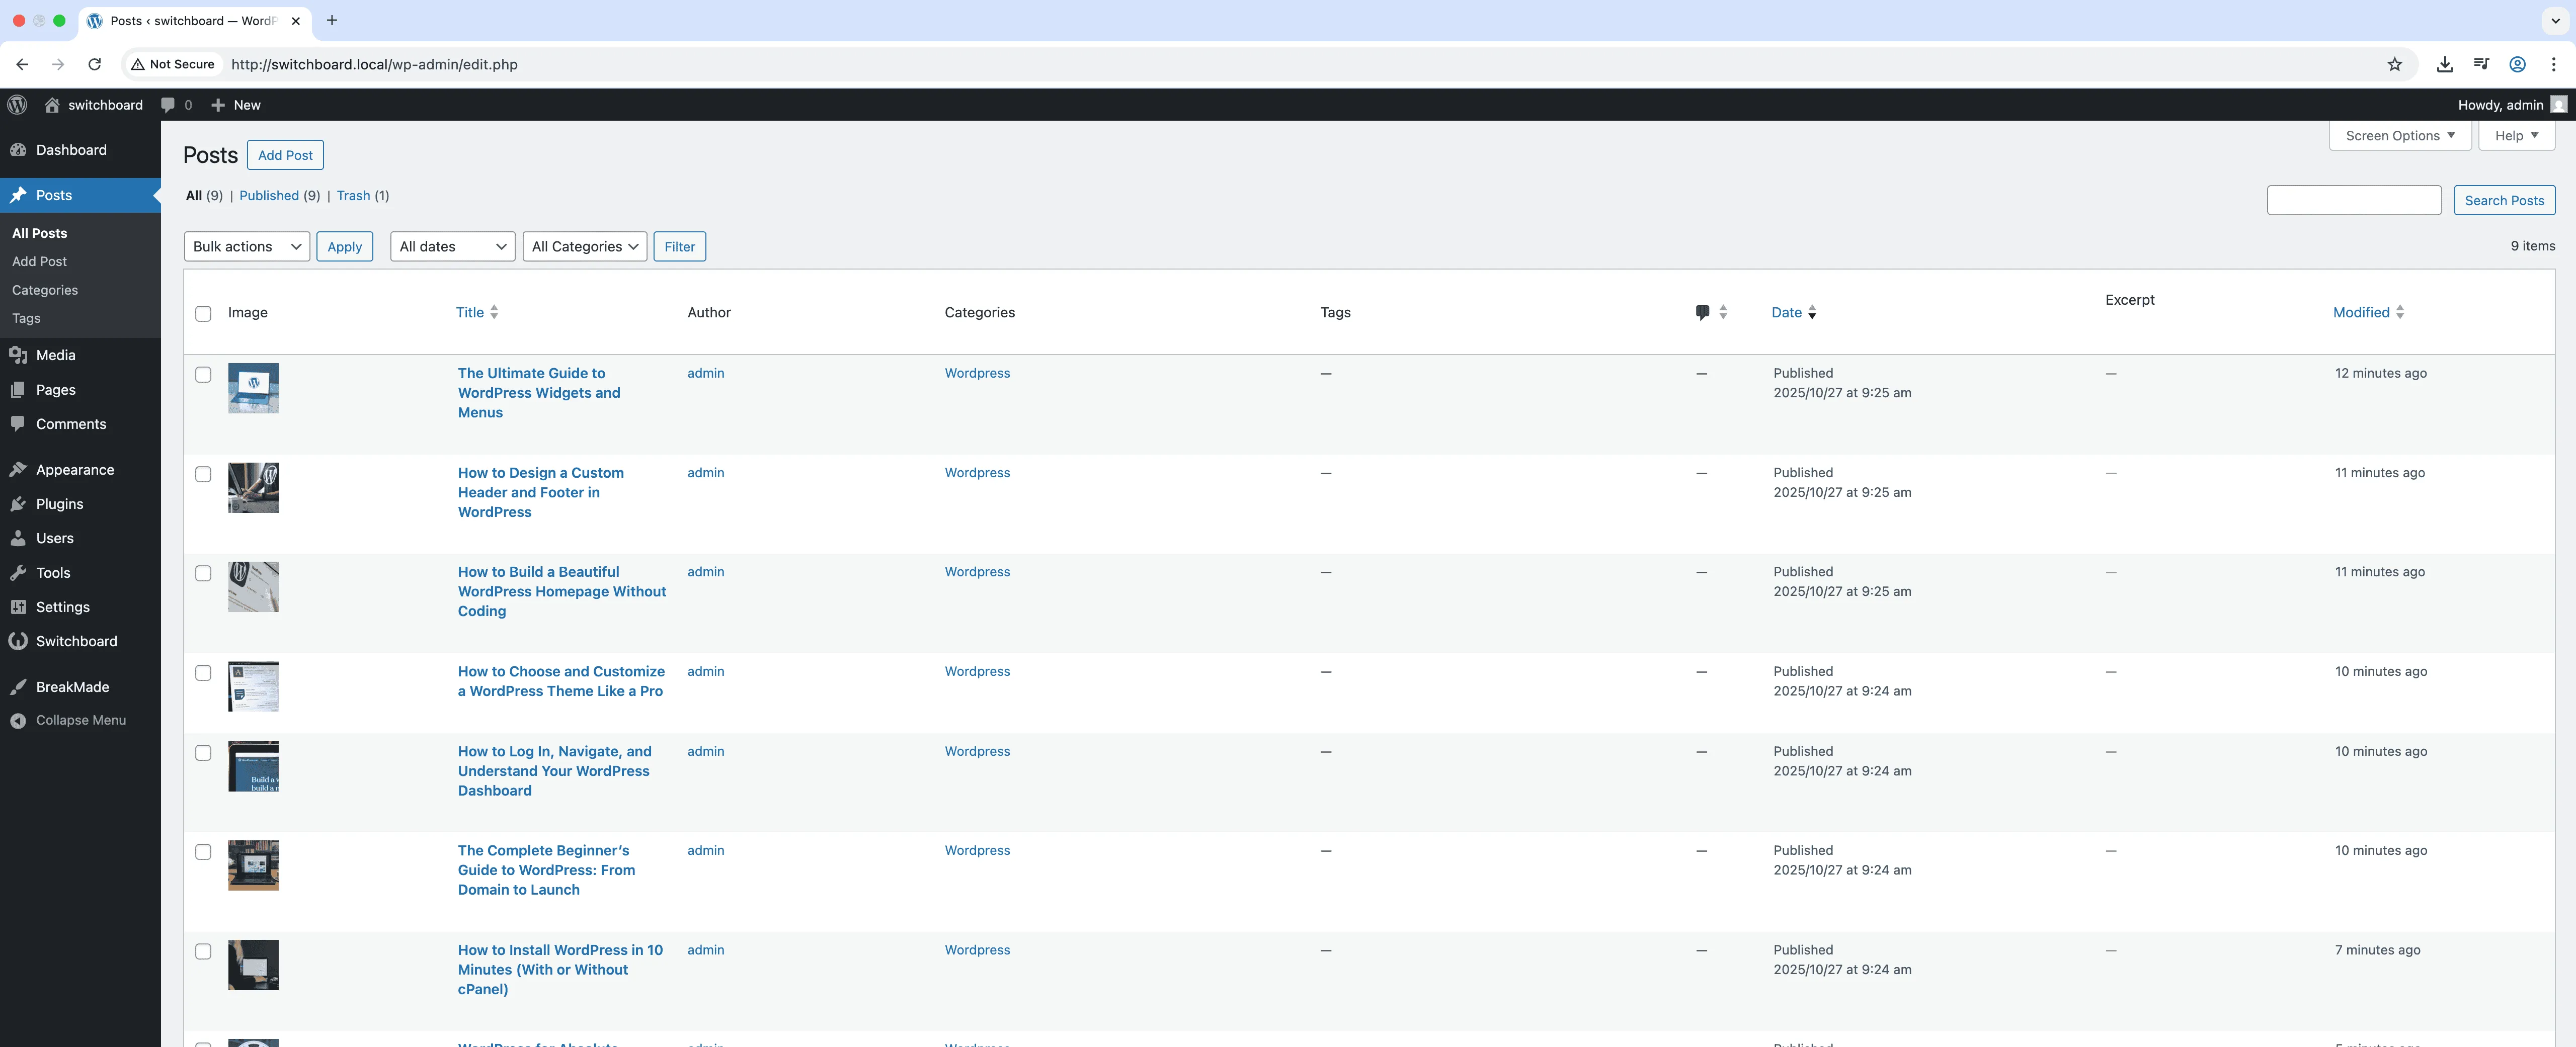Select the Plugins plug icon
This screenshot has width=2576, height=1047.
pos(19,503)
